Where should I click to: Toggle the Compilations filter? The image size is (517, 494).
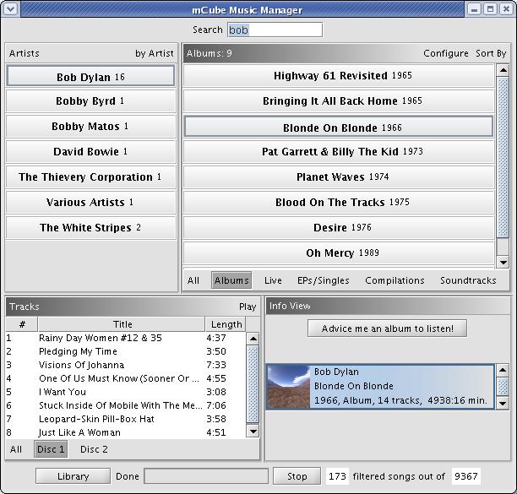click(395, 280)
